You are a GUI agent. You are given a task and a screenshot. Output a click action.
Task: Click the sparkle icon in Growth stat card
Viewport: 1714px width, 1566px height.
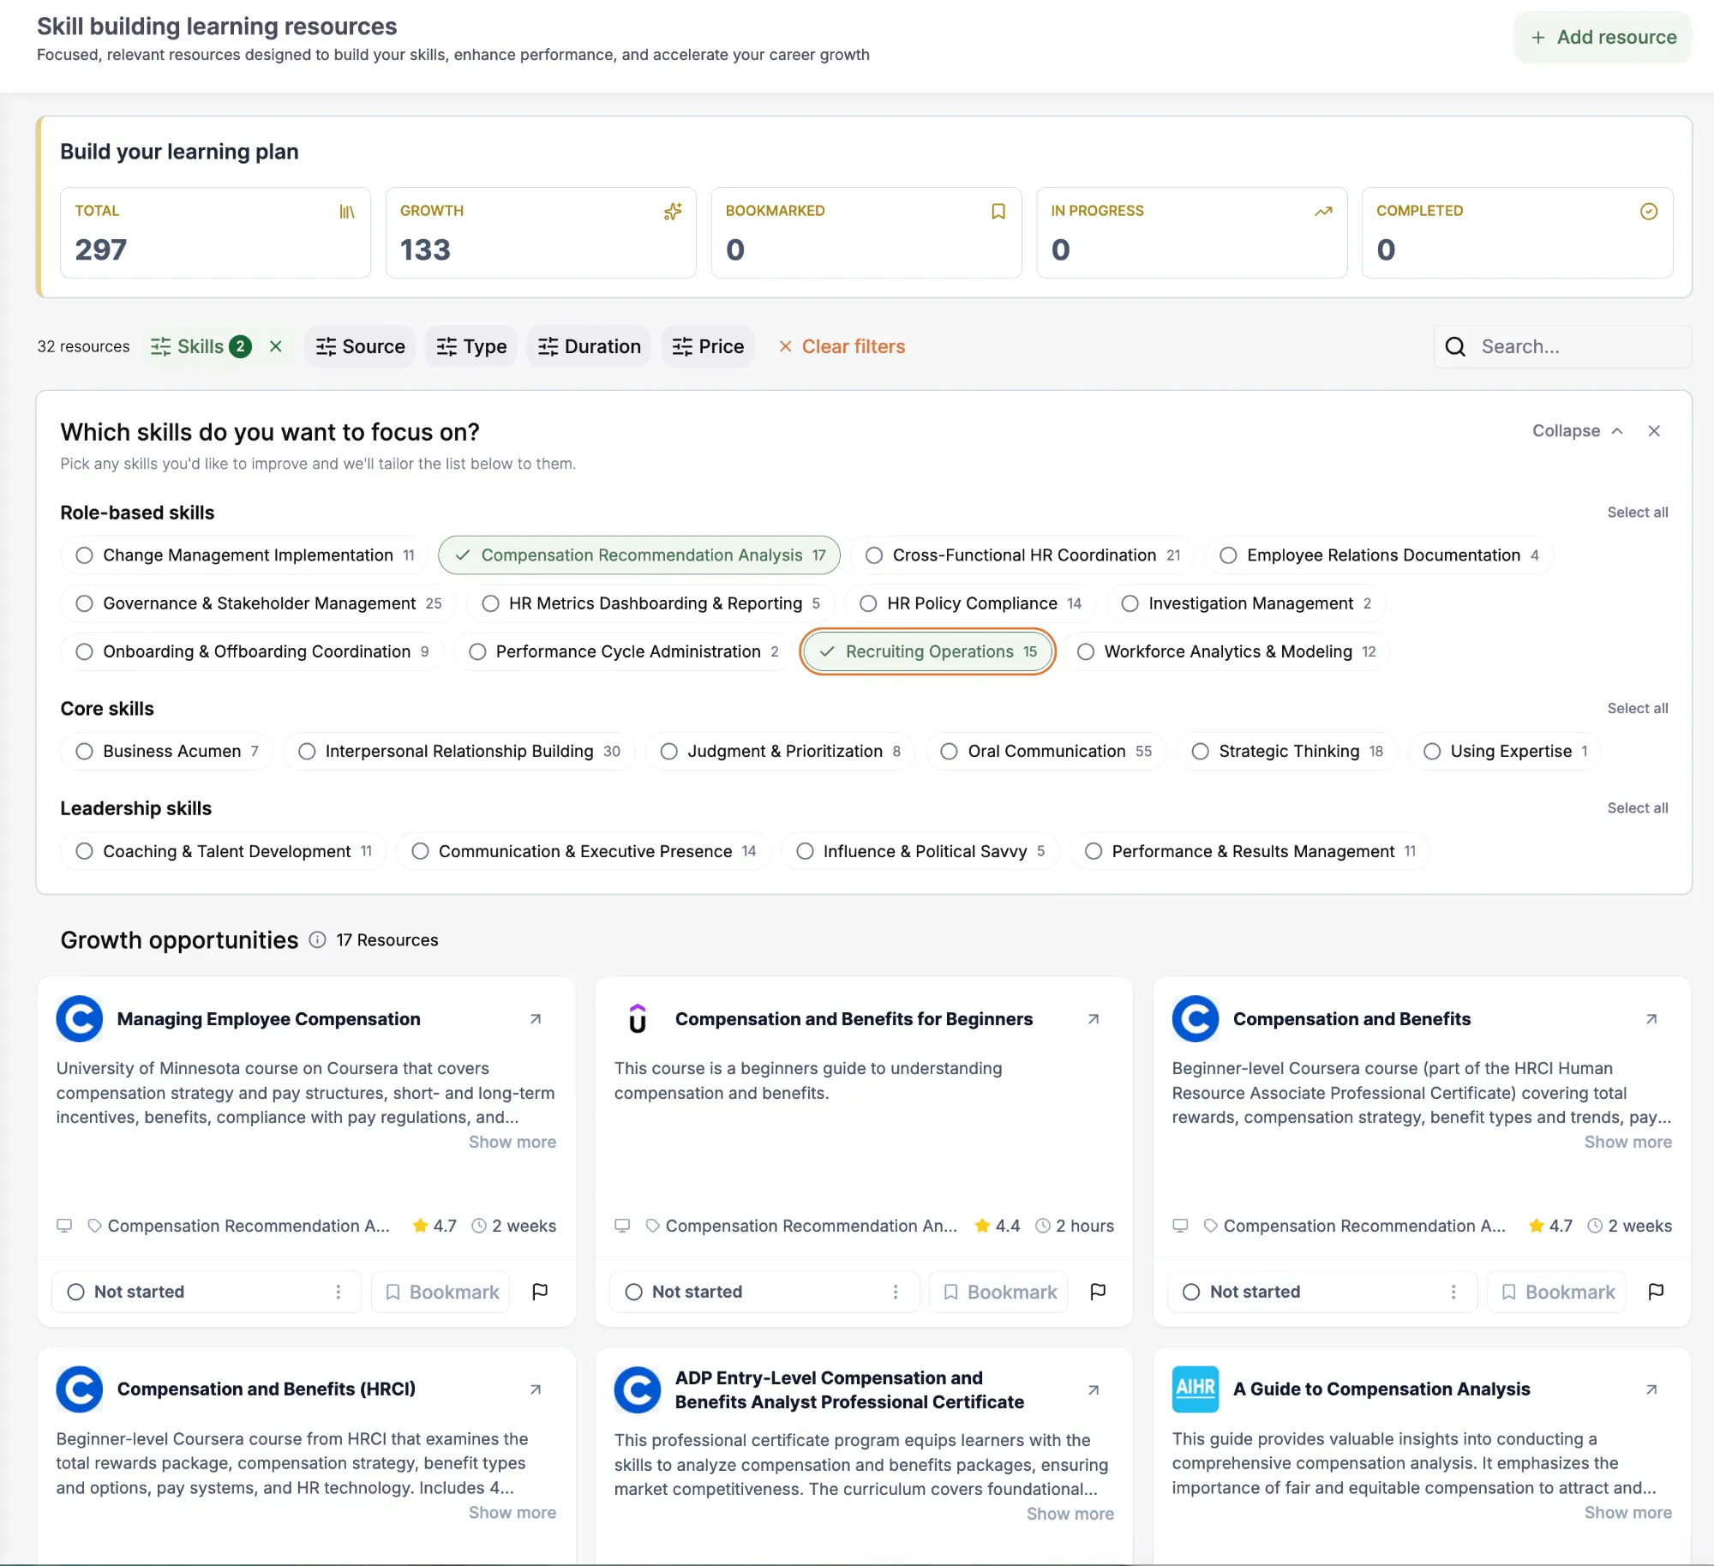673,211
